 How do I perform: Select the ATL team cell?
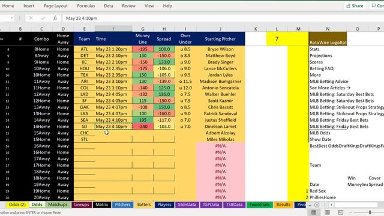click(x=84, y=49)
